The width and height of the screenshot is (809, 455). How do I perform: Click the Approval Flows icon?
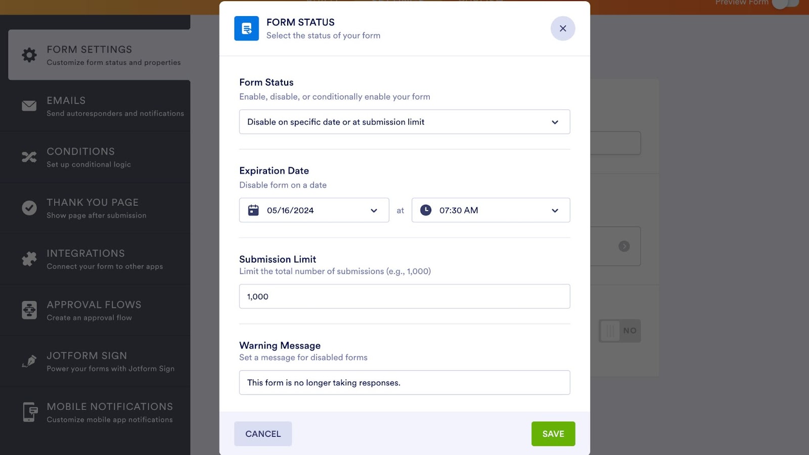(29, 310)
